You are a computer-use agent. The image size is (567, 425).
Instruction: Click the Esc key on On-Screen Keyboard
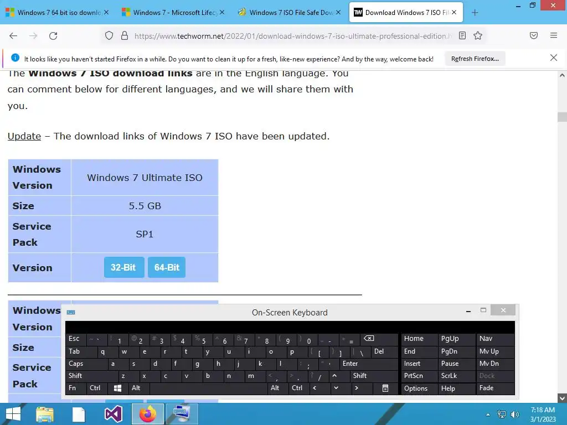coord(76,339)
